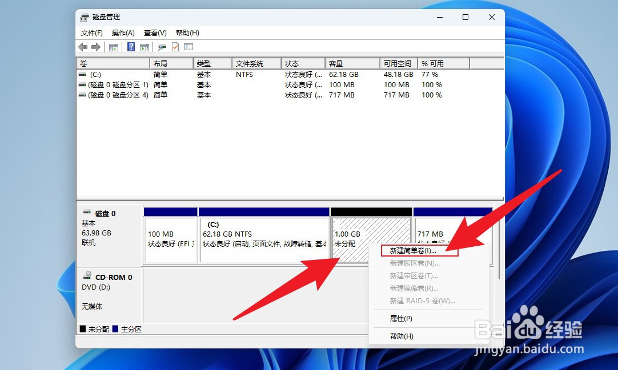Sort by the 状态 column header

303,63
